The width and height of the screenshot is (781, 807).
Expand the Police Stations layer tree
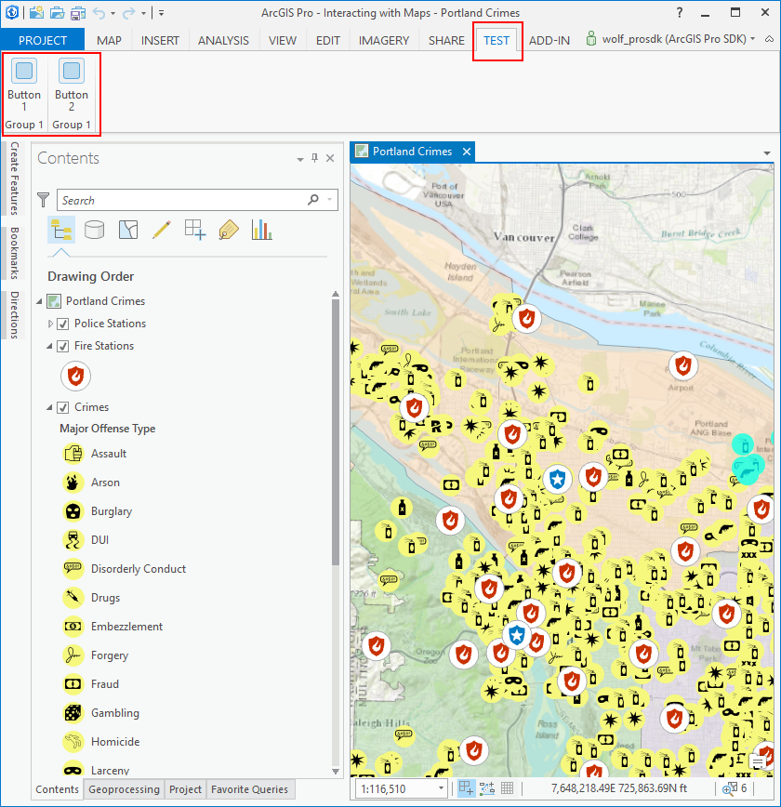(51, 324)
